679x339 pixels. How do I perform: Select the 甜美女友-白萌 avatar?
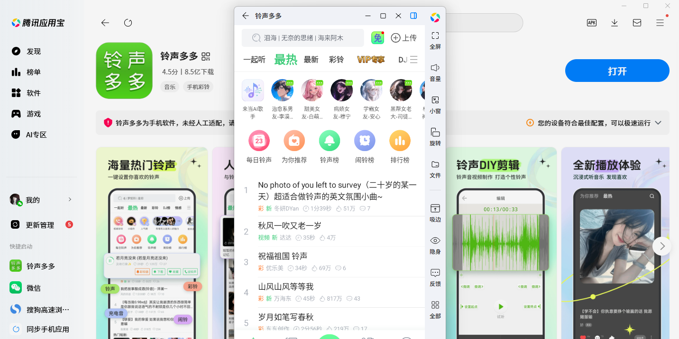[x=312, y=90]
